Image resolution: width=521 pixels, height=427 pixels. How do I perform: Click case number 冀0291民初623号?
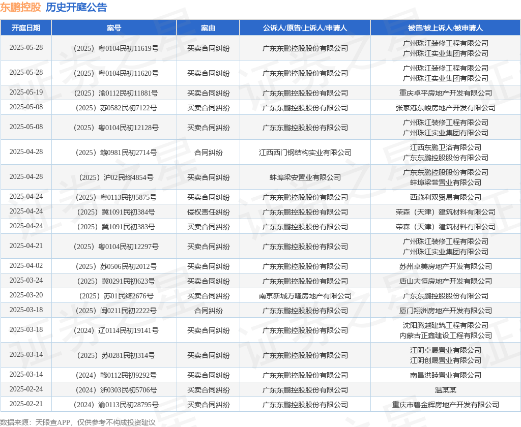pos(128,281)
